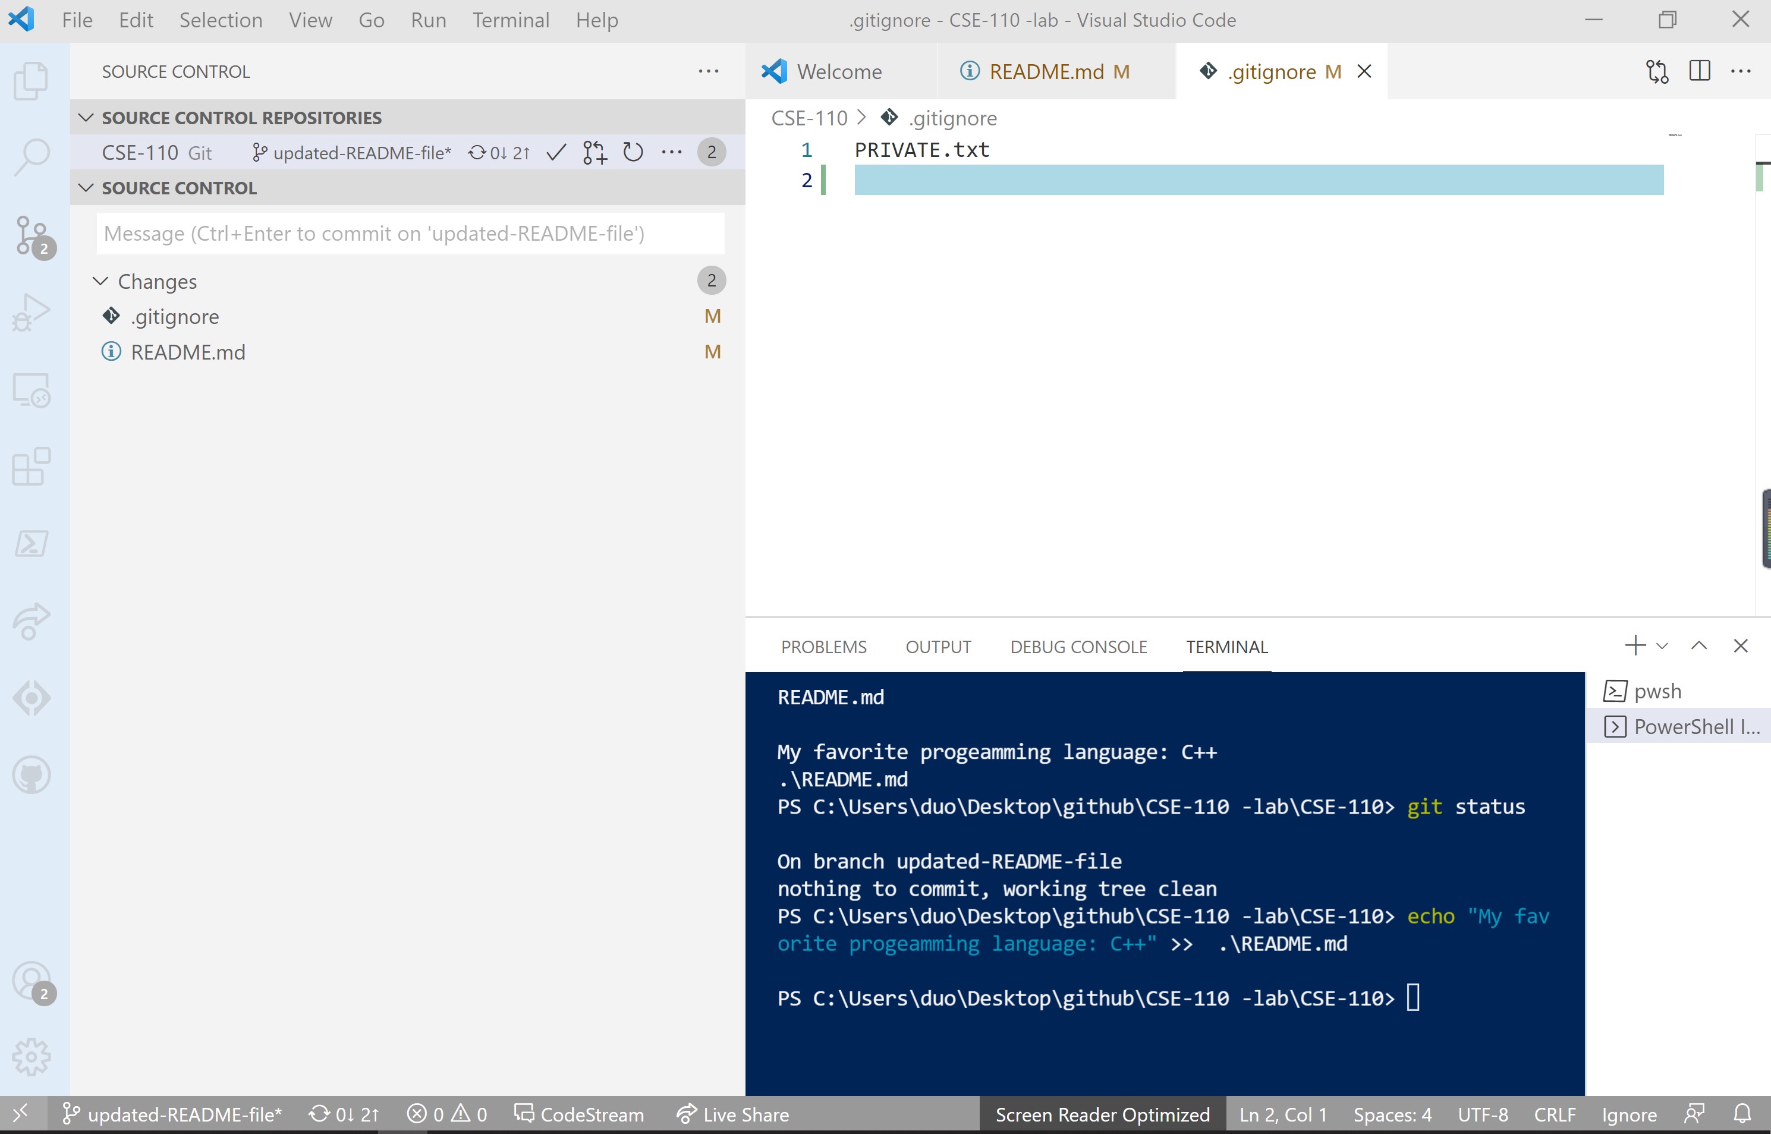Open the View menu
The height and width of the screenshot is (1134, 1771).
click(x=311, y=20)
